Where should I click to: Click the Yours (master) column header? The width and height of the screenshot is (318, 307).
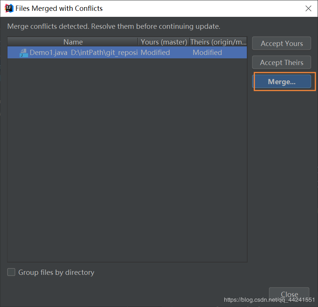(x=164, y=42)
